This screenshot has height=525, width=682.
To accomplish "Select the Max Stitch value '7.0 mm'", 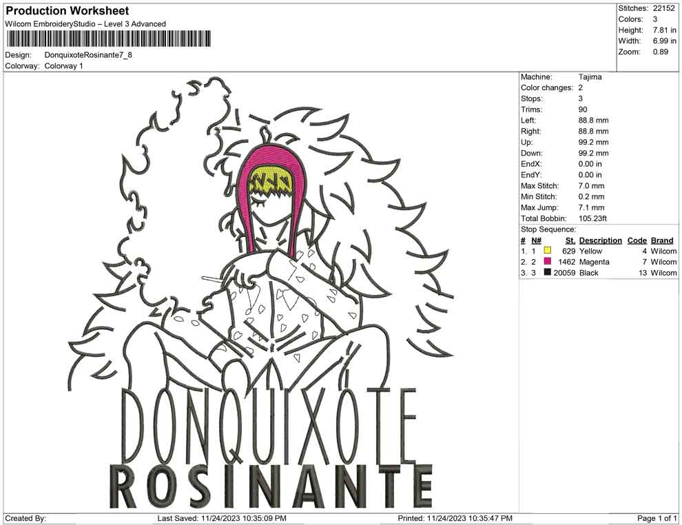I will coord(591,186).
